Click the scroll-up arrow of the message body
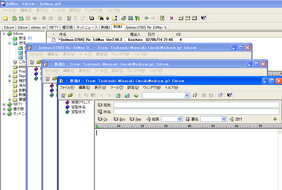 tap(279, 131)
